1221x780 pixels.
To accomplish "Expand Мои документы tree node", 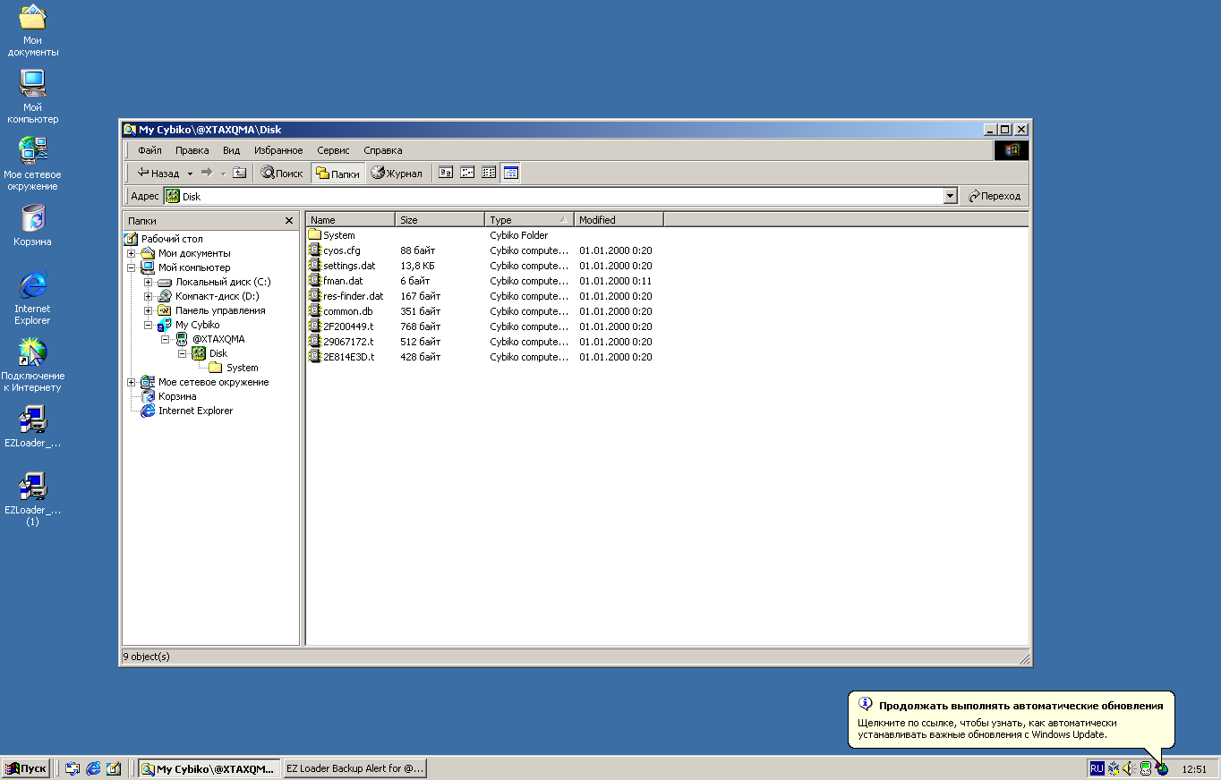I will [131, 253].
